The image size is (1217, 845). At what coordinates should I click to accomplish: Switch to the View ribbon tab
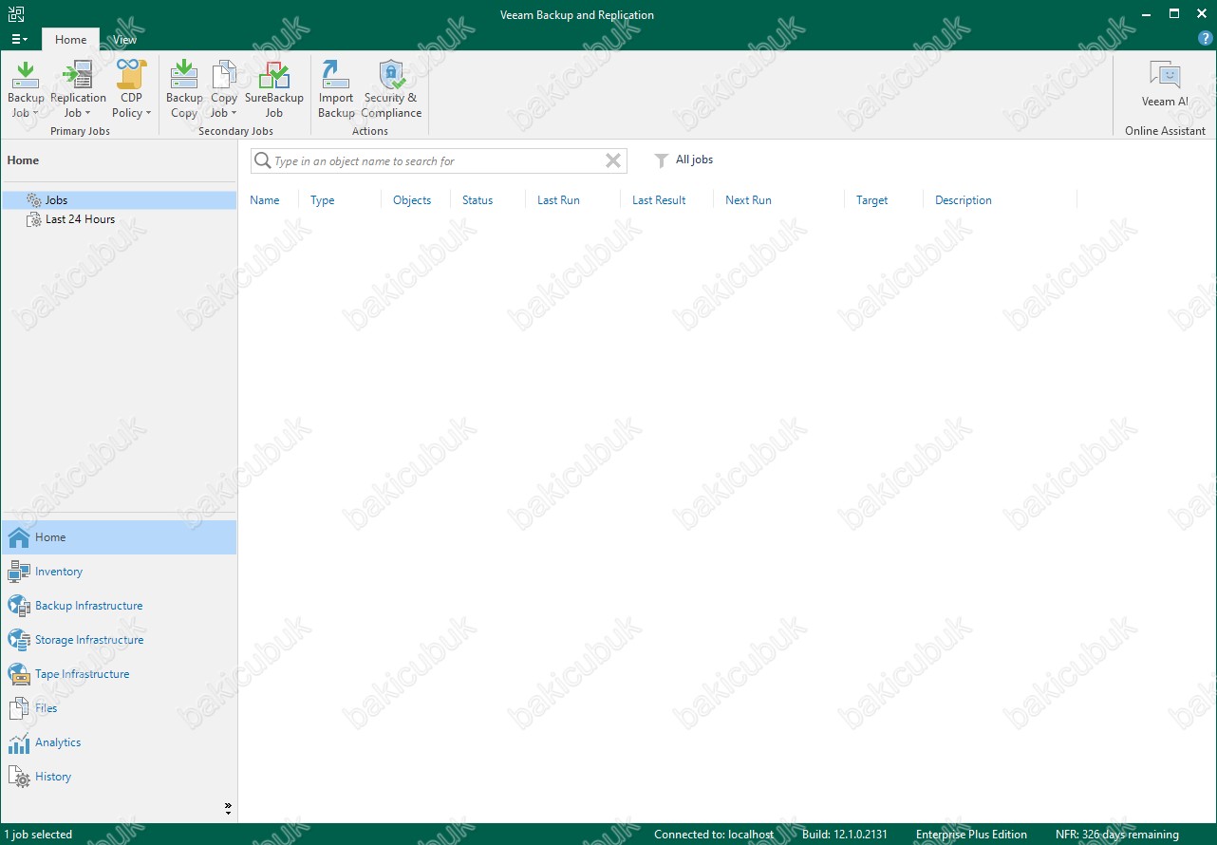click(x=124, y=40)
